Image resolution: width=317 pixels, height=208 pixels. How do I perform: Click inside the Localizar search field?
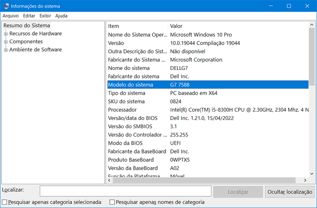point(125,191)
